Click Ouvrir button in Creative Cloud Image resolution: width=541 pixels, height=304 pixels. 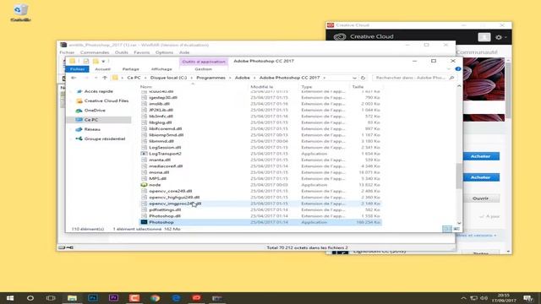(481, 198)
